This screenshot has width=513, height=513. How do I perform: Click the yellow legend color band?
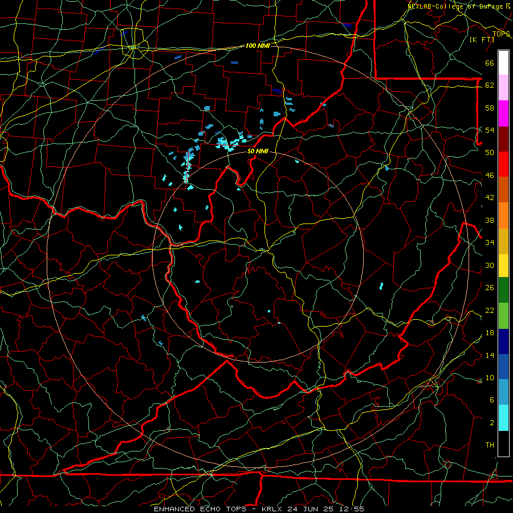pos(503,266)
